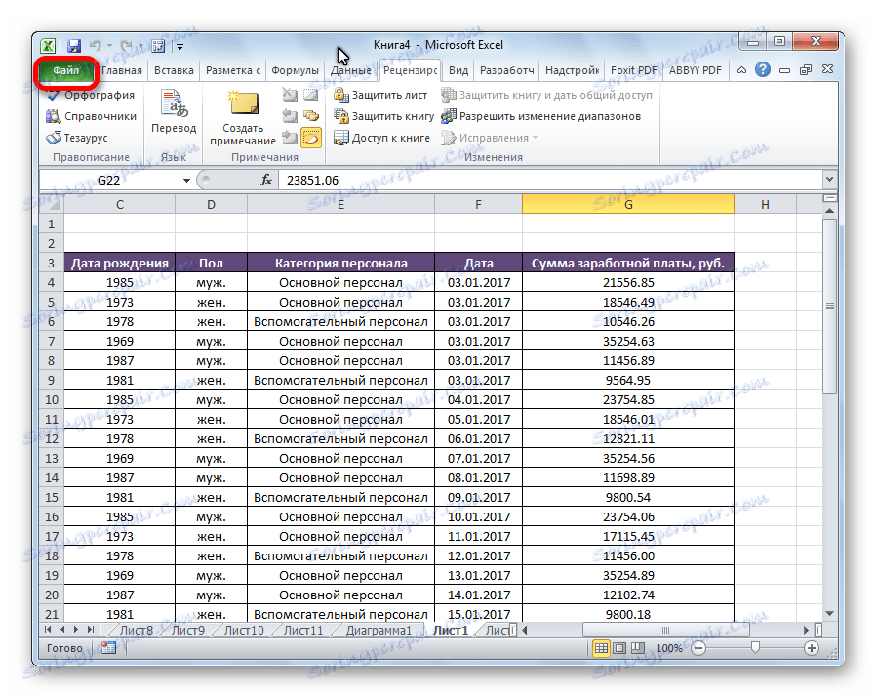
Task: Open Customize Quick Access Toolbar dropdown
Action: 179,45
